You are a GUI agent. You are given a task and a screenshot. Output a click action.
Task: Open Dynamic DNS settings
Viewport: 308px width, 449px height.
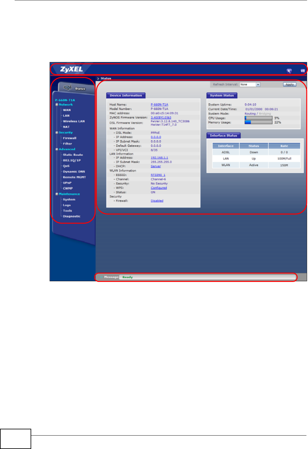(x=74, y=171)
